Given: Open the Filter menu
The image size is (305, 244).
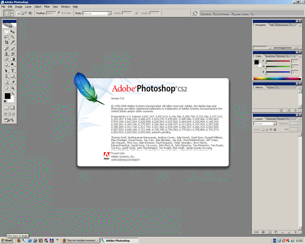Looking at the screenshot, I should 47,7.
